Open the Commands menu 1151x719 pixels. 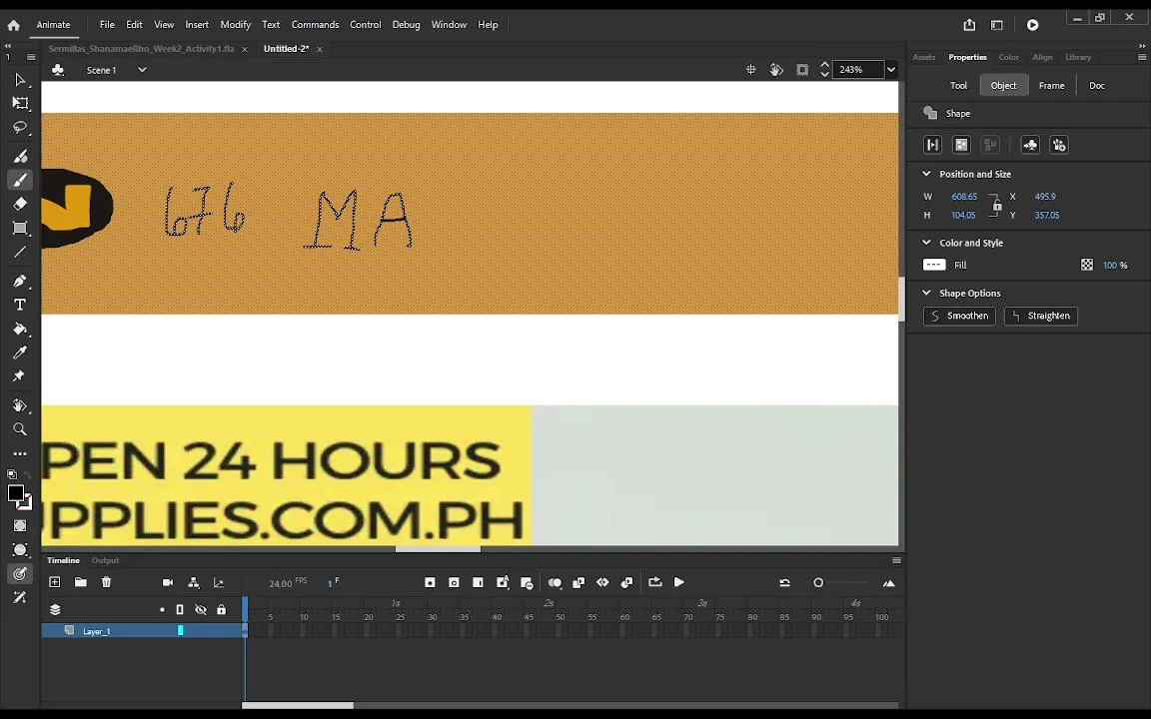[315, 25]
